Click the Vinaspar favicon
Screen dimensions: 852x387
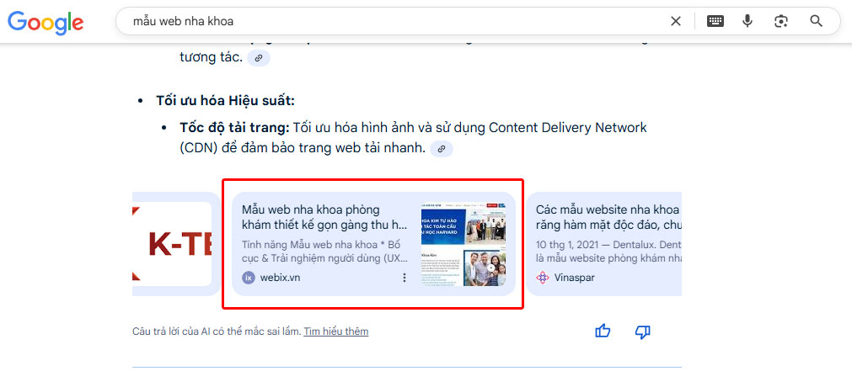click(x=542, y=278)
